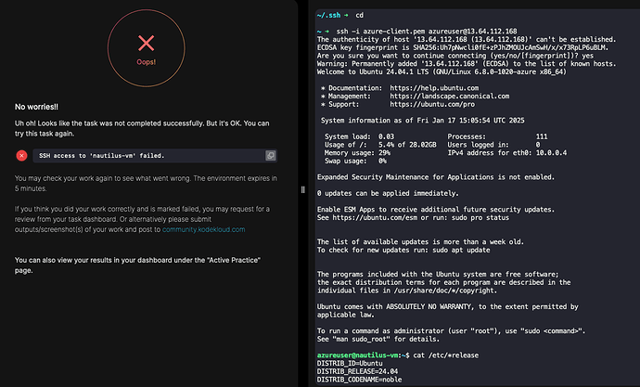Click the red X icon beside SSH failure
Screen dimensions: 640x387
pyautogui.click(x=21, y=156)
